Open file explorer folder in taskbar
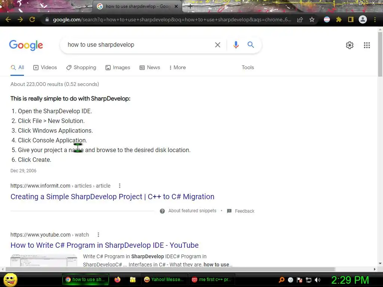Viewport: 383px width, 287px height. (x=133, y=280)
